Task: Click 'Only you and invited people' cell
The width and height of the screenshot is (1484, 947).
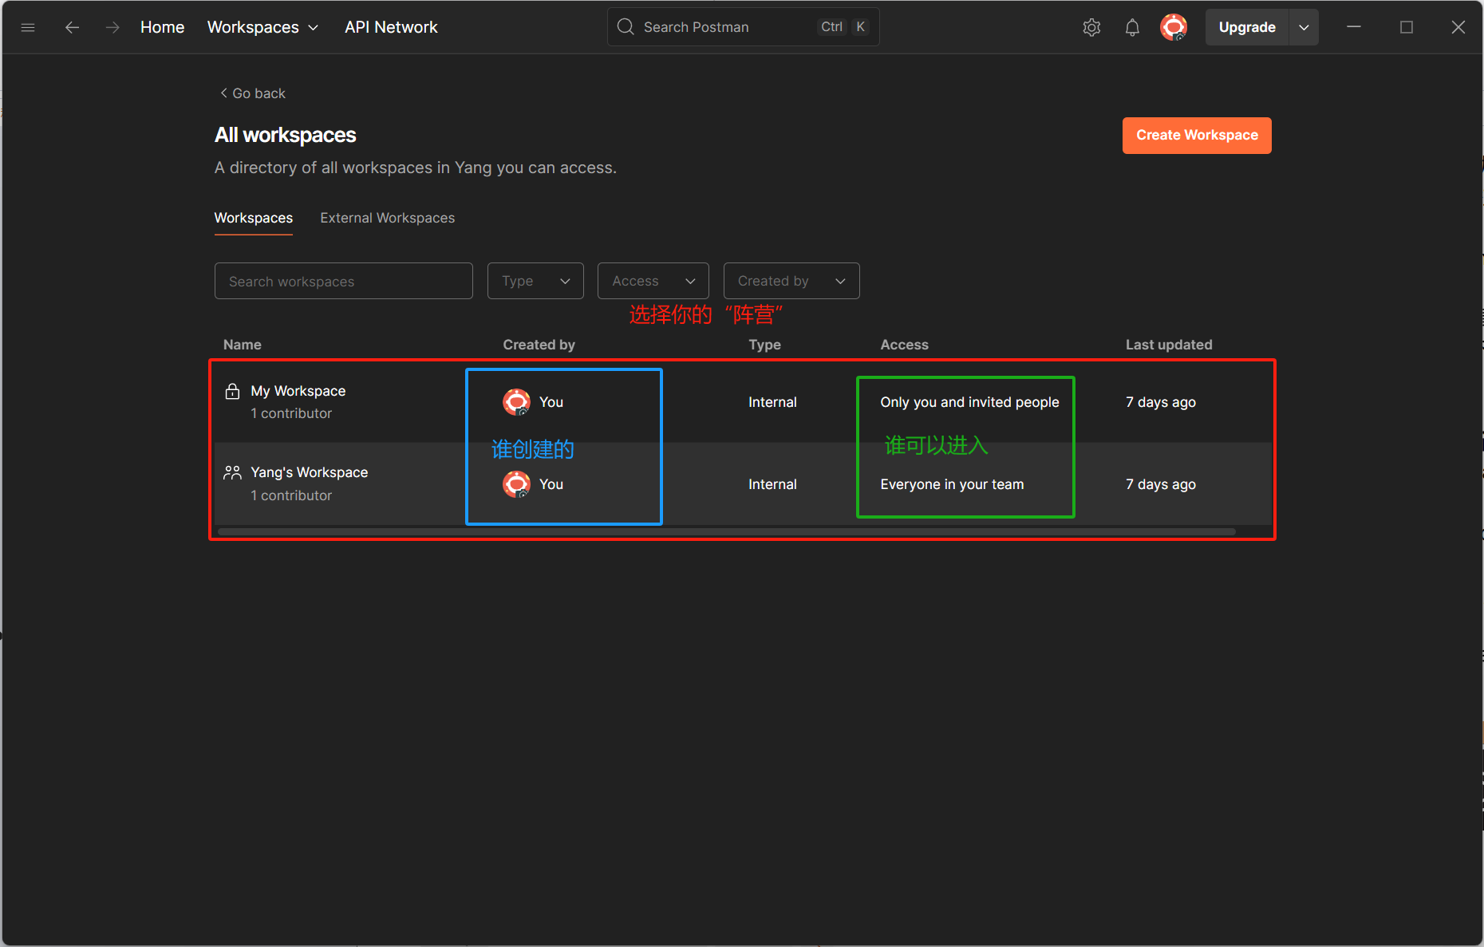Action: pyautogui.click(x=970, y=402)
